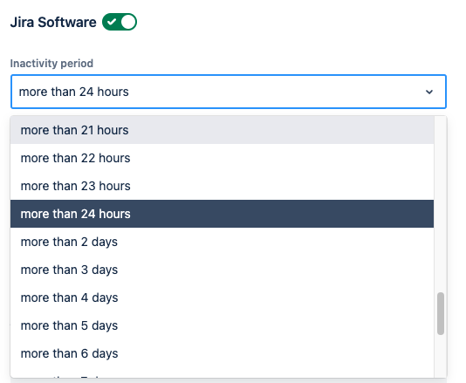This screenshot has width=466, height=383.
Task: Click the Inactivity period label
Action: 51,64
